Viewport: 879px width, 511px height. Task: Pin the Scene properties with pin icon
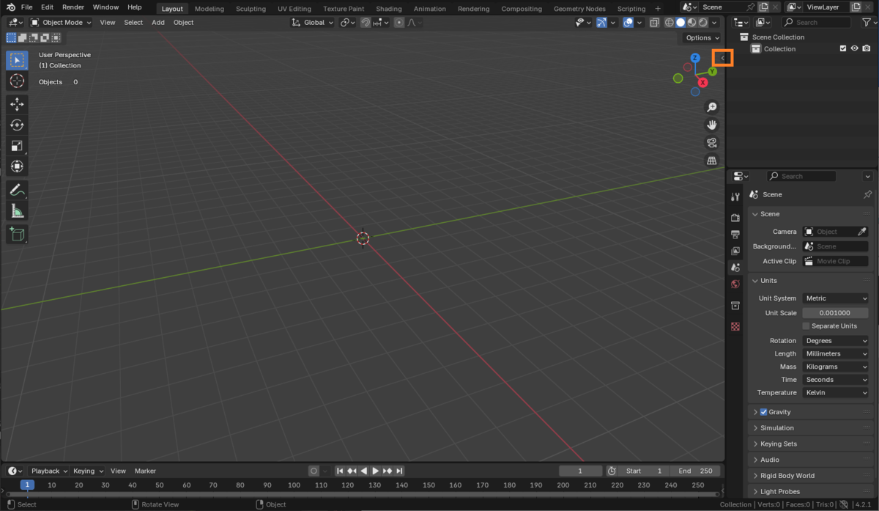pyautogui.click(x=868, y=194)
